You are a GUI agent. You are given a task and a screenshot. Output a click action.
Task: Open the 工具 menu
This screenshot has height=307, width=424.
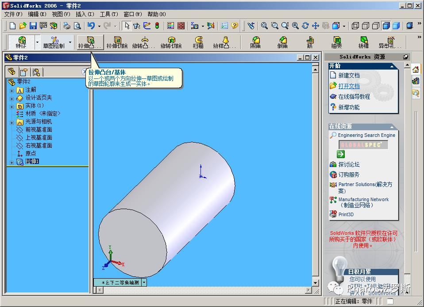pos(108,14)
